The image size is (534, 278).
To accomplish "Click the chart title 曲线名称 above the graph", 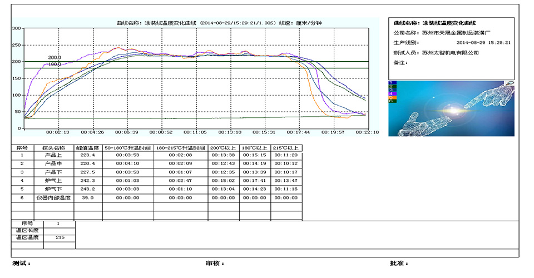I will click(219, 23).
